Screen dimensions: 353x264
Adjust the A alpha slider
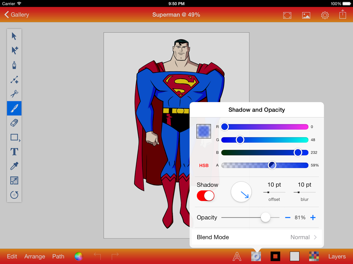click(265, 165)
